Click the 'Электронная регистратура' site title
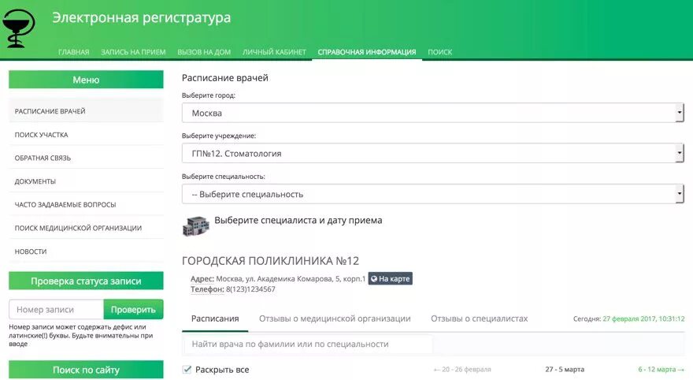The width and height of the screenshot is (693, 380). 142,17
